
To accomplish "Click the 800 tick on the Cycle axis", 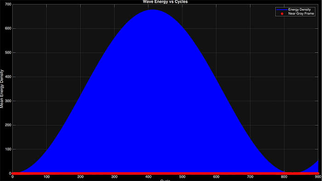I will tap(284, 177).
